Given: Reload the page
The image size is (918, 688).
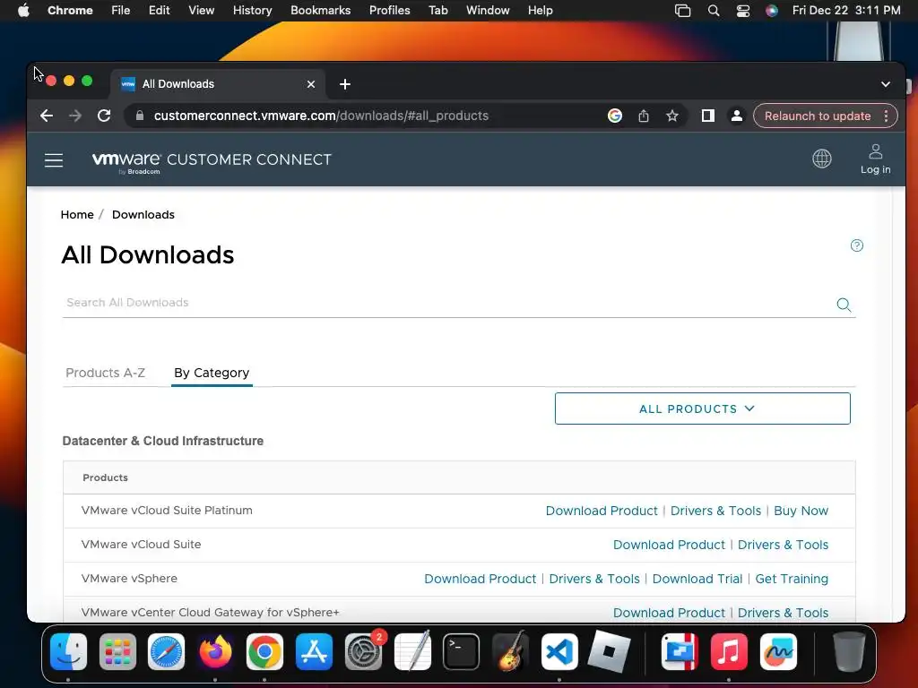Looking at the screenshot, I should coord(104,116).
